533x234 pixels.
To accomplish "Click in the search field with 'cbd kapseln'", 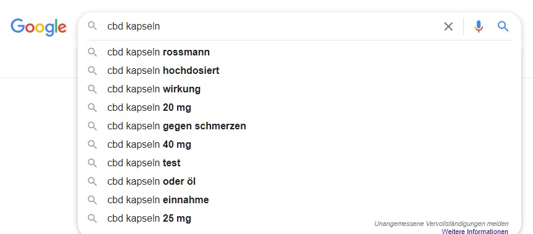I will click(272, 26).
